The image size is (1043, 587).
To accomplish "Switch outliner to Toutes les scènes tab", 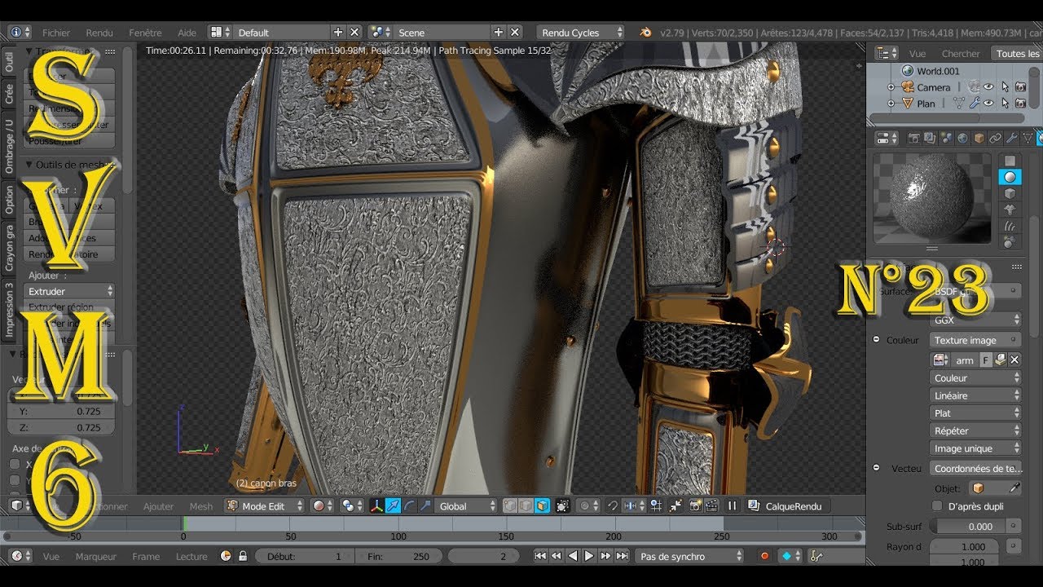I will (1017, 54).
